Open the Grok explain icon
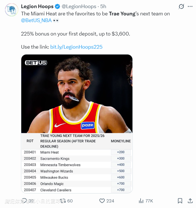 181,6
